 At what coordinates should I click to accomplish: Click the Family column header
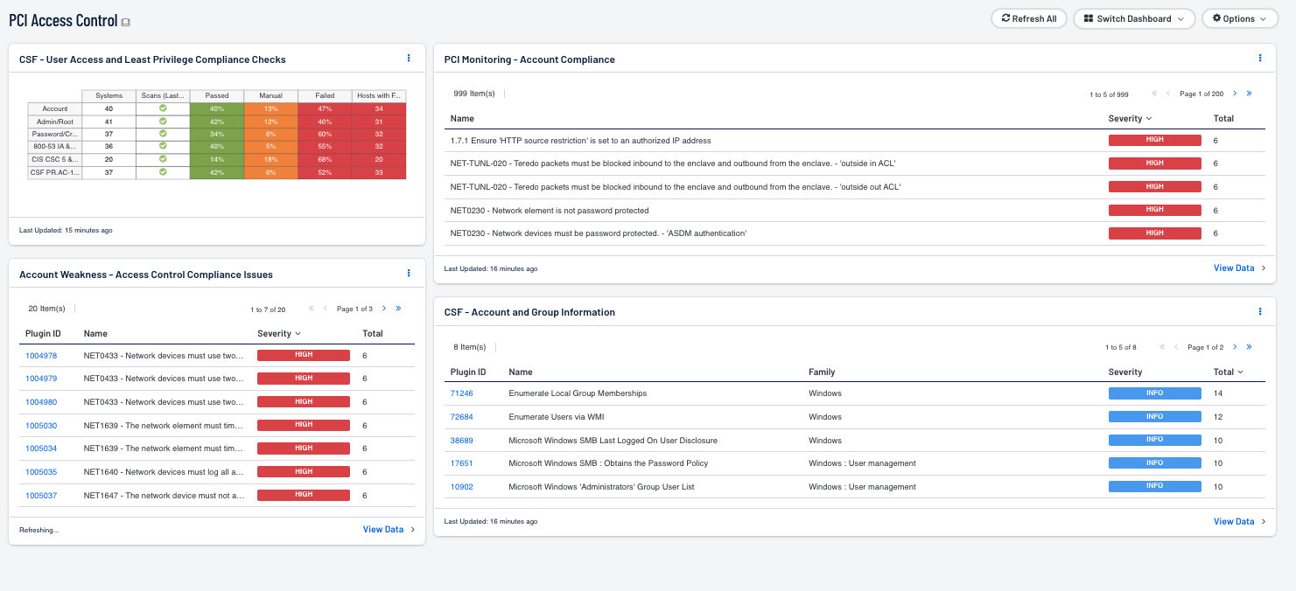[x=822, y=372]
